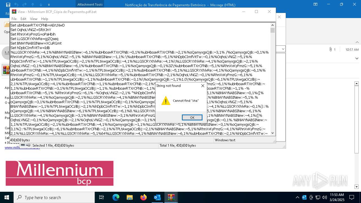Click the drive icon in the WinRAR status bar
Screen dimensions: 361x203
click(x=23, y=145)
